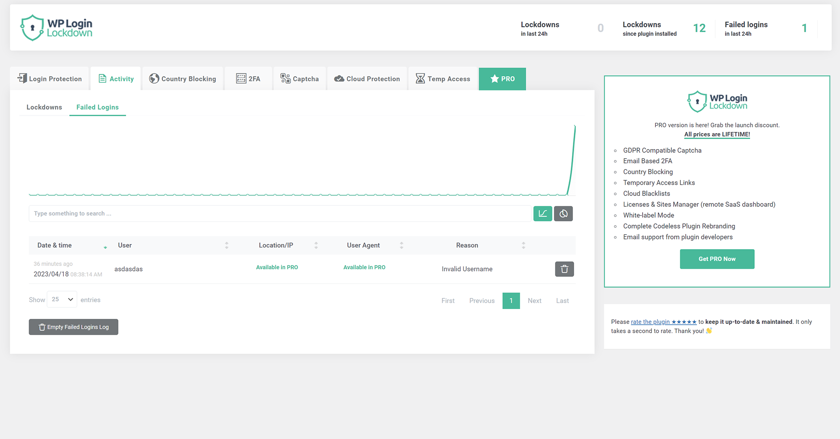840x439 pixels.
Task: Delete the asdasdas failed login entry
Action: pos(564,269)
